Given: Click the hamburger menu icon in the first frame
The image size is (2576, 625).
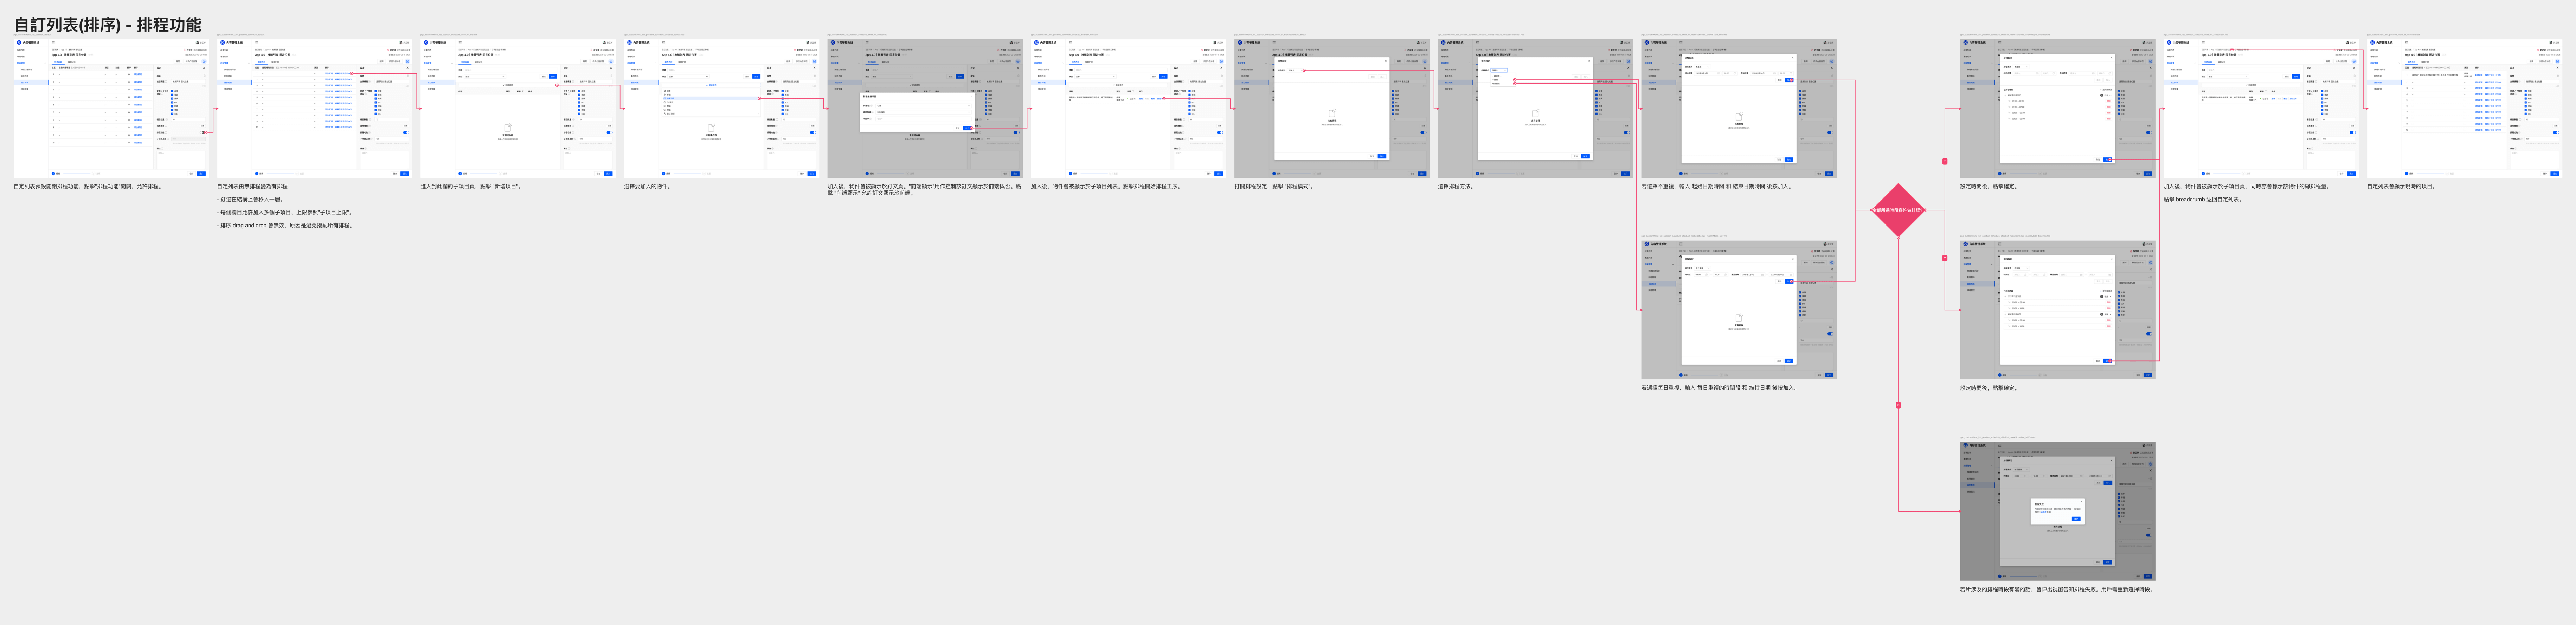Looking at the screenshot, I should click(53, 43).
